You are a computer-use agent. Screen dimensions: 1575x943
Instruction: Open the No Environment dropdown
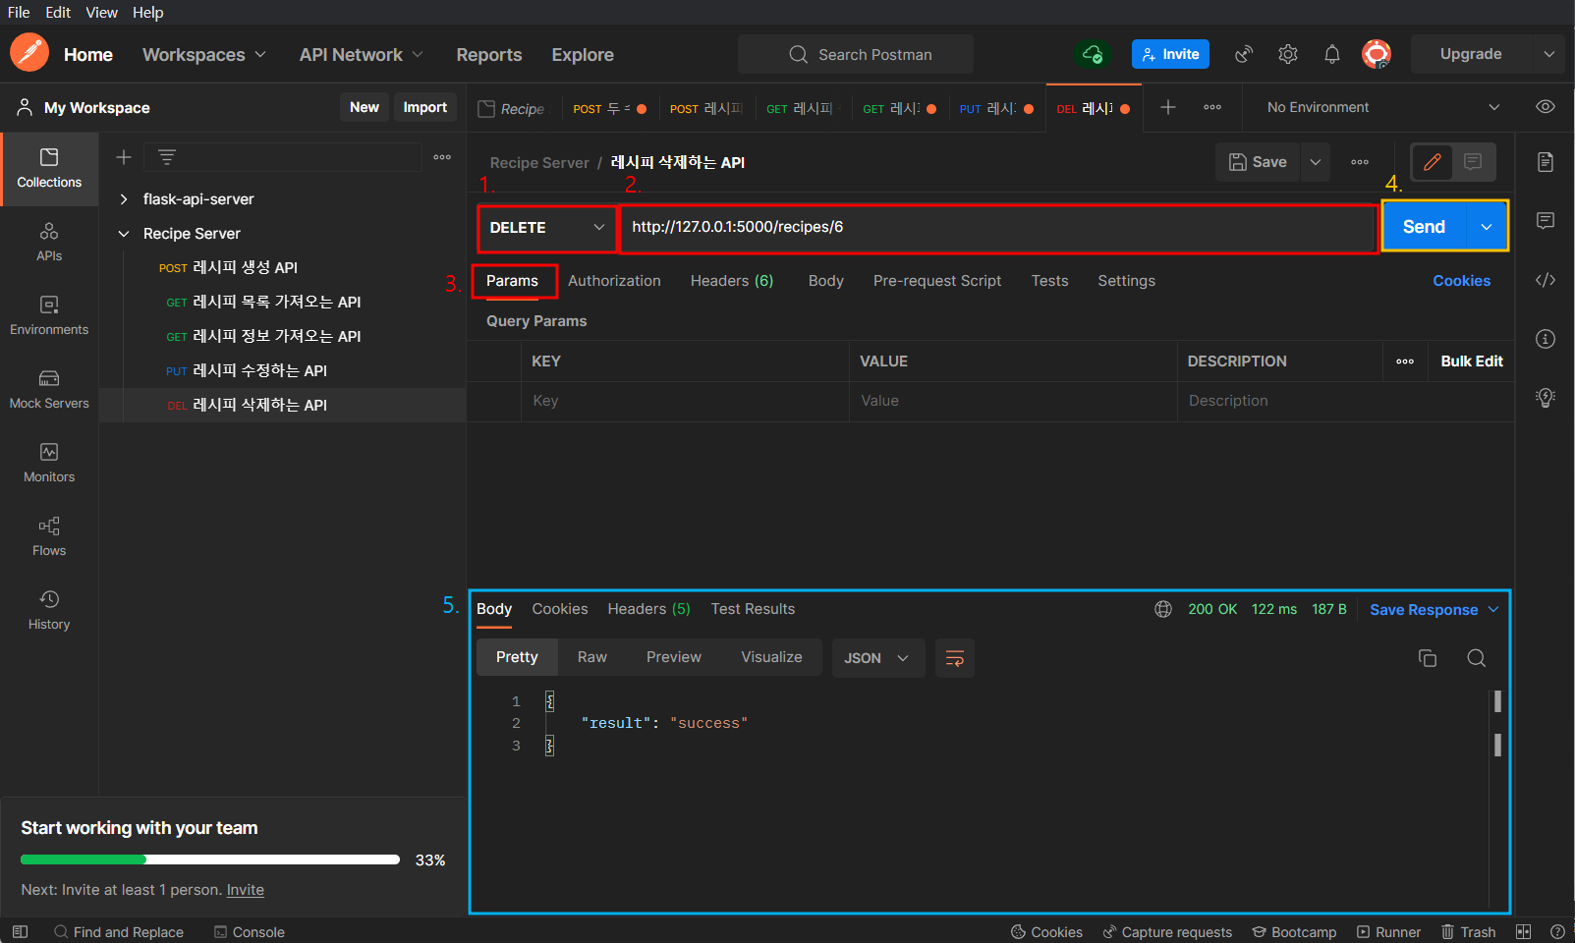(1382, 107)
